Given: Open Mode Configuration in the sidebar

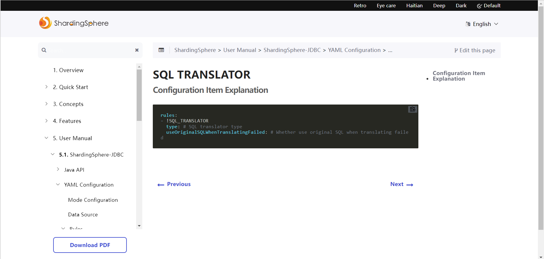Looking at the screenshot, I should (x=93, y=200).
